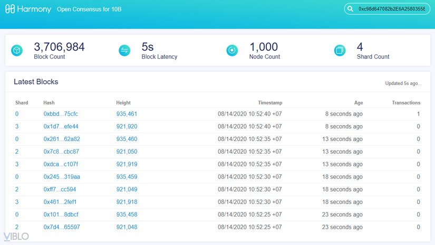This screenshot has width=435, height=245.
Task: Click the search magnifier icon
Action: (351, 9)
